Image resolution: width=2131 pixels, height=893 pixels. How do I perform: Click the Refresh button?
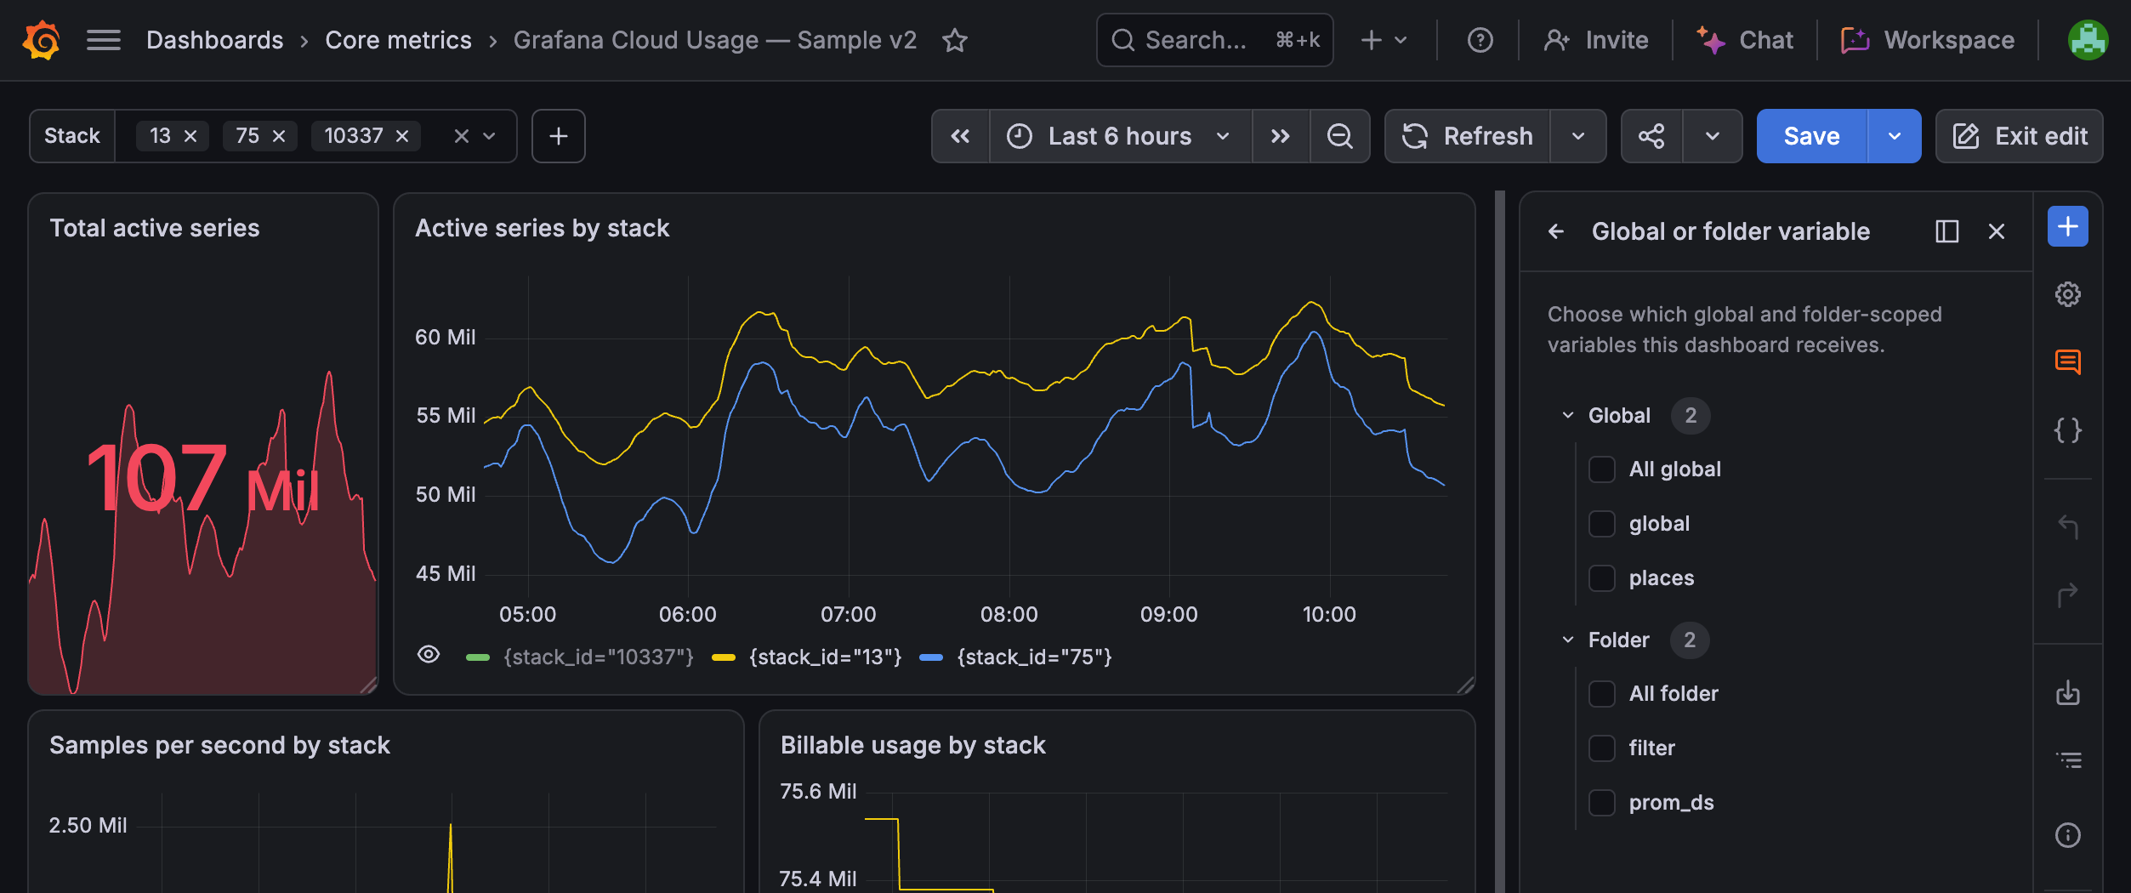[1468, 136]
